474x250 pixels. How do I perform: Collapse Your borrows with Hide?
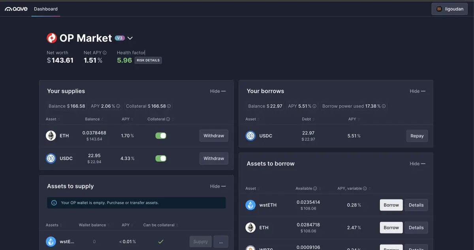click(x=418, y=91)
